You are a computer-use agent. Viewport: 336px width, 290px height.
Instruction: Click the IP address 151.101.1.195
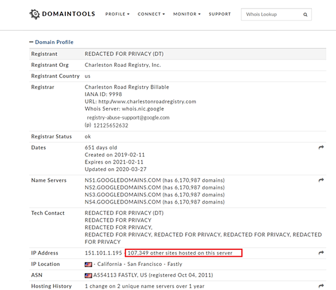(x=103, y=253)
